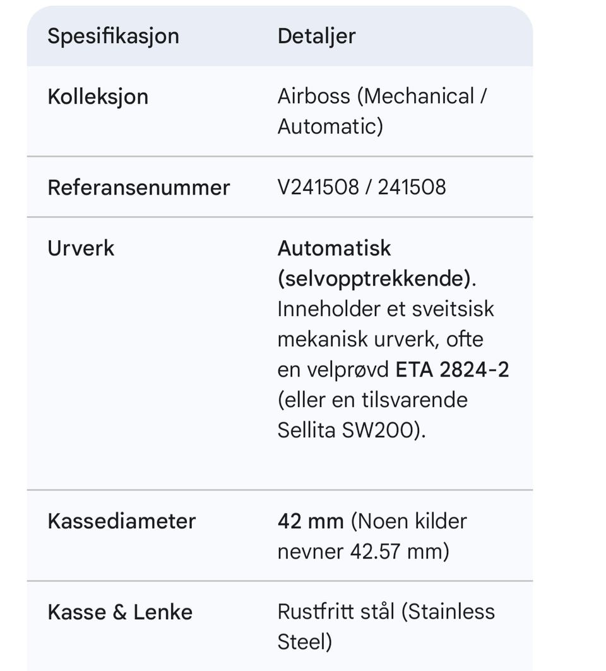
Task: Click the V241508 reference number
Action: click(318, 187)
